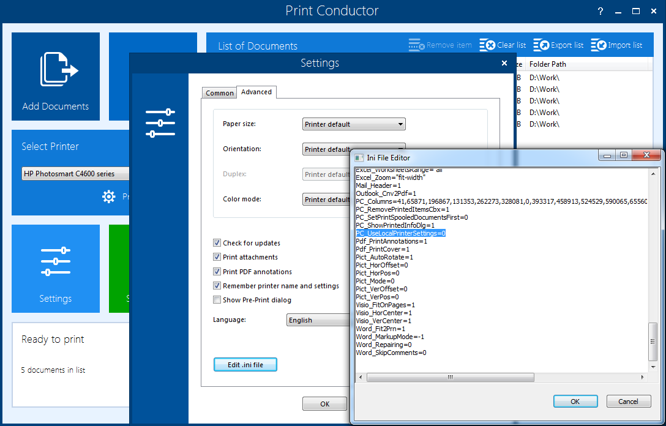Click the Import list icon
The height and width of the screenshot is (426, 666).
(x=598, y=45)
